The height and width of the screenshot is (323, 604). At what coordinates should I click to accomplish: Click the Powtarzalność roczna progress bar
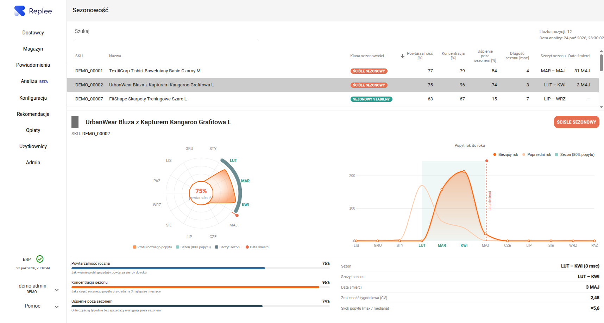(x=201, y=268)
